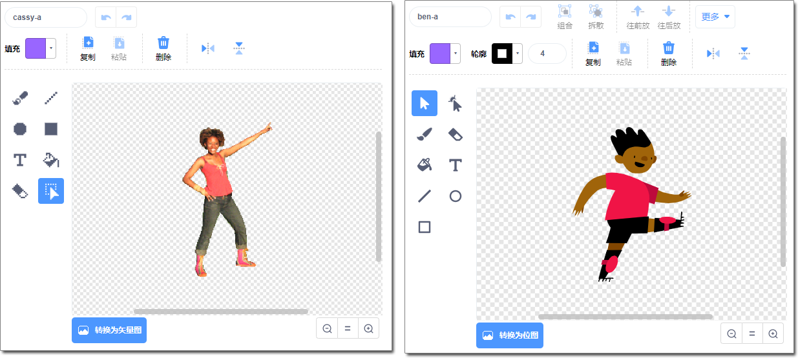
Task: Zoom in on the cassy-a canvas
Action: coord(368,328)
